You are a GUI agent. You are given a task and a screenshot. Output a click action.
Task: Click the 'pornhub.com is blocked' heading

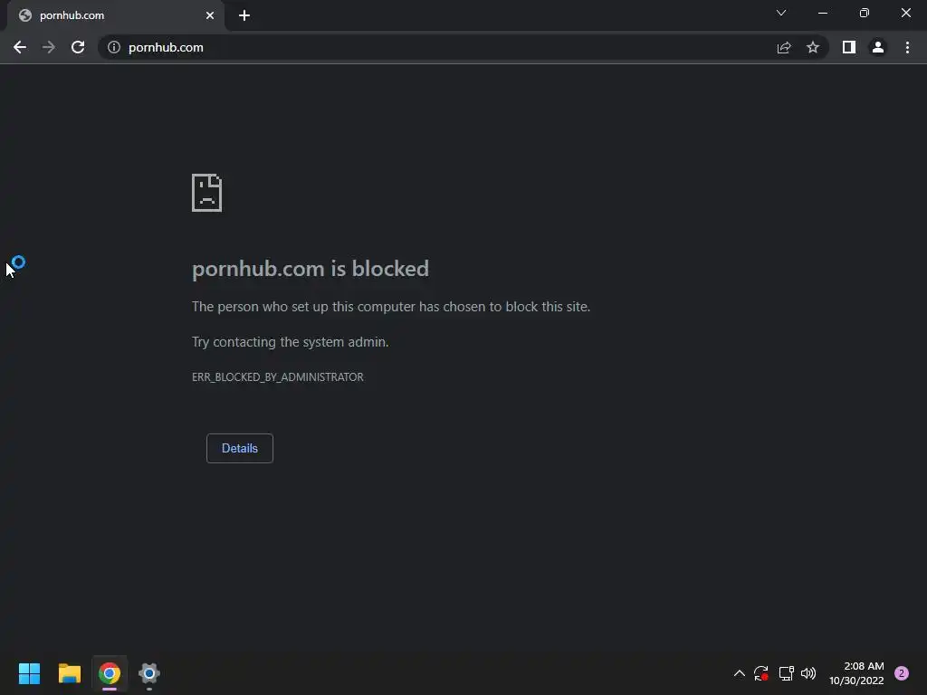[311, 269]
